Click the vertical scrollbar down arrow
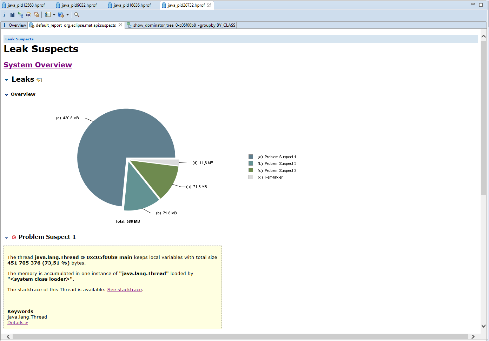This screenshot has width=489, height=341. tap(483, 326)
